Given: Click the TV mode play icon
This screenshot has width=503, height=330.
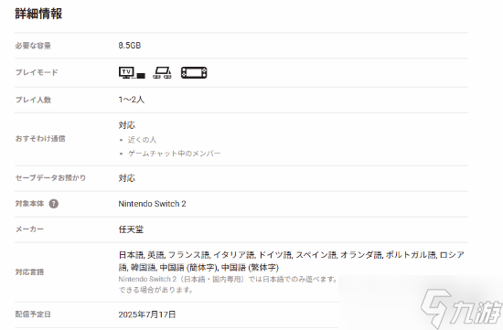Looking at the screenshot, I should (132, 72).
